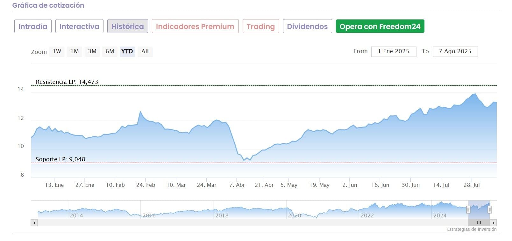Viewport: 512px width, 241px height.
Task: Set zoom range to 1W
Action: [57, 51]
